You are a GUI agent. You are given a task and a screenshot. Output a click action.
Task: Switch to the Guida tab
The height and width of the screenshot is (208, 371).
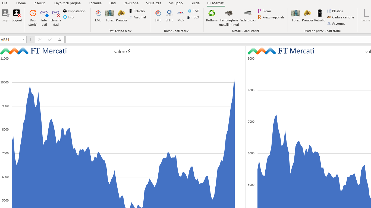click(195, 3)
